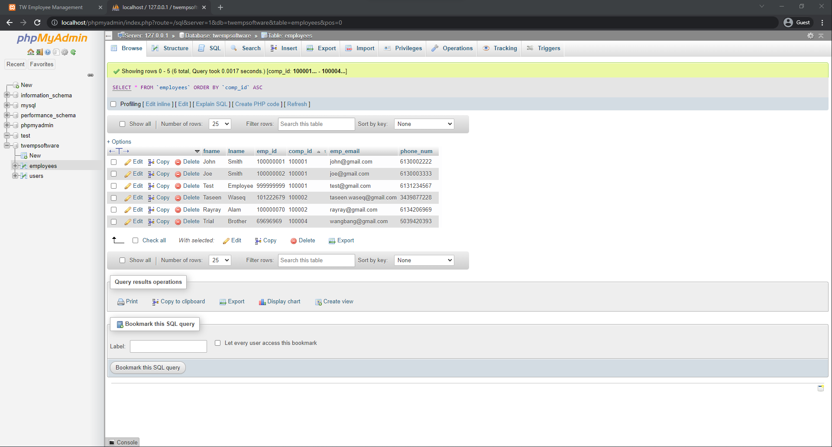This screenshot has height=447, width=832.
Task: Click the Search this table input field
Action: [316, 124]
